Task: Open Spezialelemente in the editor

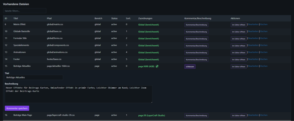Action: [x=239, y=46]
